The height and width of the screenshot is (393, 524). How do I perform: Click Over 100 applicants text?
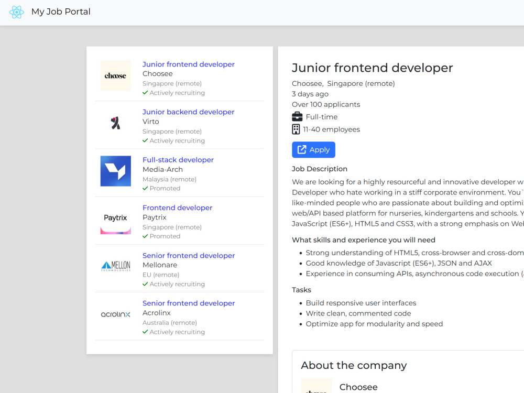[x=326, y=104]
